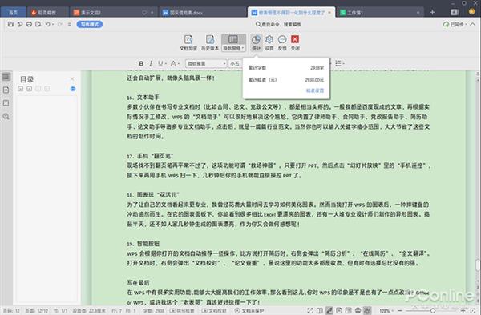Image resolution: width=481 pixels, height=315 pixels.
Task: Click the heading 19. 智能按钮
Action: pyautogui.click(x=143, y=244)
